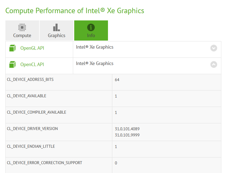Click Intel Xe Graphics text in OpenCL row

point(94,64)
